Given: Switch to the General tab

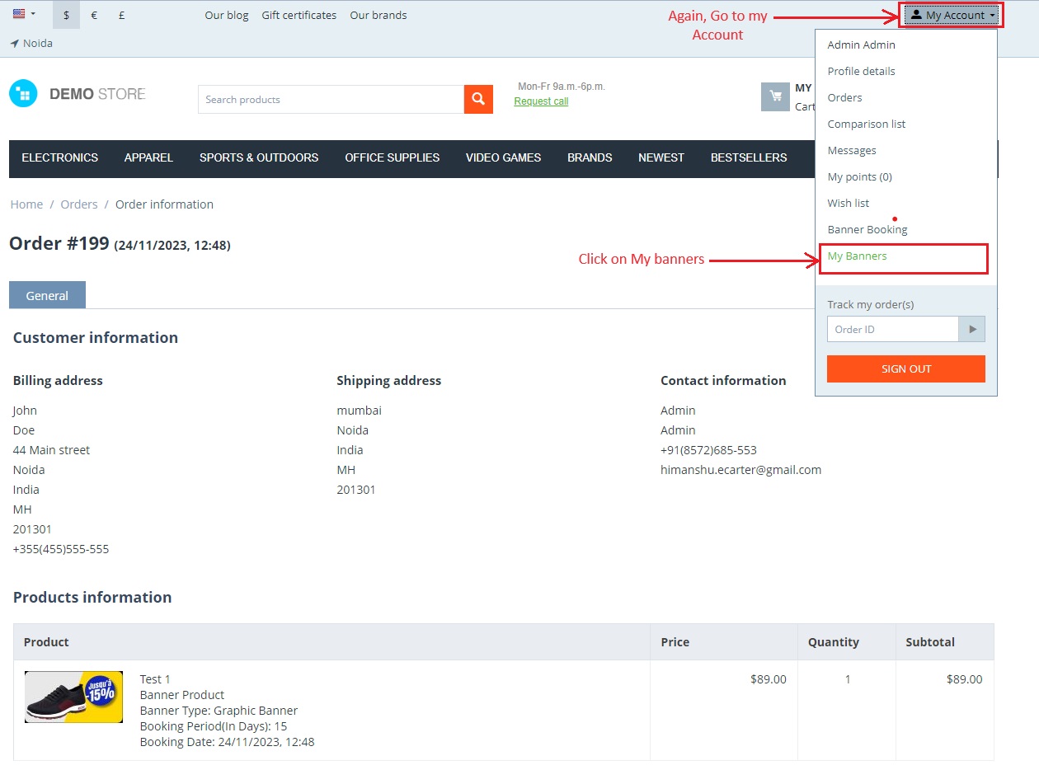Looking at the screenshot, I should tap(47, 295).
